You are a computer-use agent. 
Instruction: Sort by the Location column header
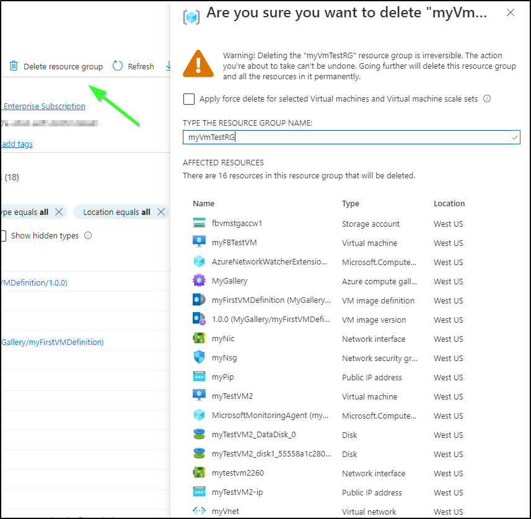point(449,203)
